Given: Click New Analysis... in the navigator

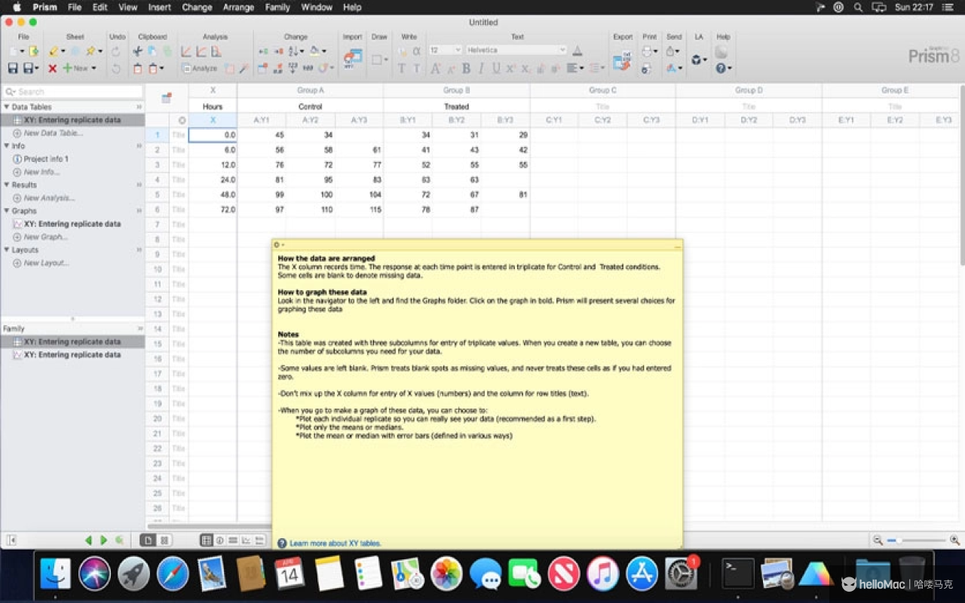Looking at the screenshot, I should pos(49,197).
